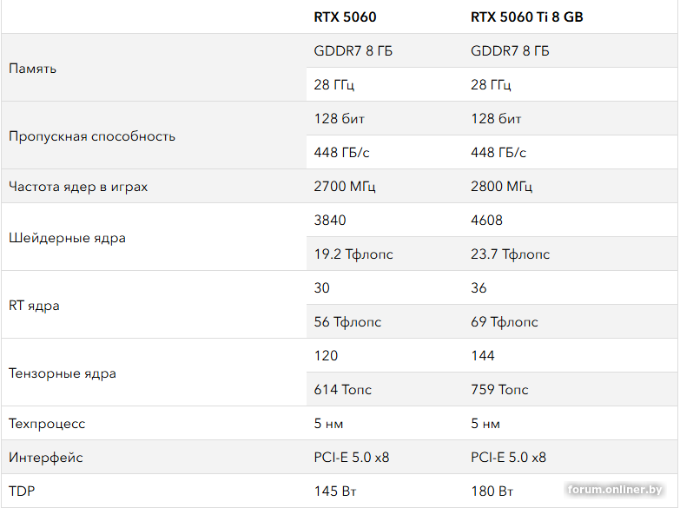680x508 pixels.
Task: Click the "19.2 Тфлопс" cell
Action: 353,254
